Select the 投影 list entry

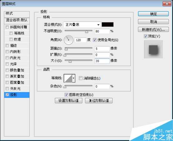17,95
